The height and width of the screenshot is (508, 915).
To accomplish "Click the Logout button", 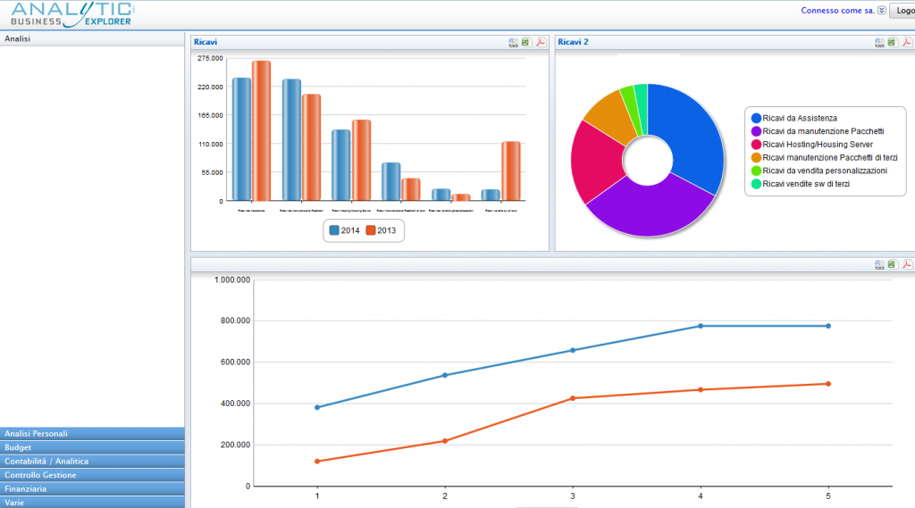I will point(902,11).
